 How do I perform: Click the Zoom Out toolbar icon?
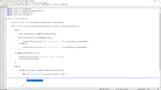(x=33, y=4)
